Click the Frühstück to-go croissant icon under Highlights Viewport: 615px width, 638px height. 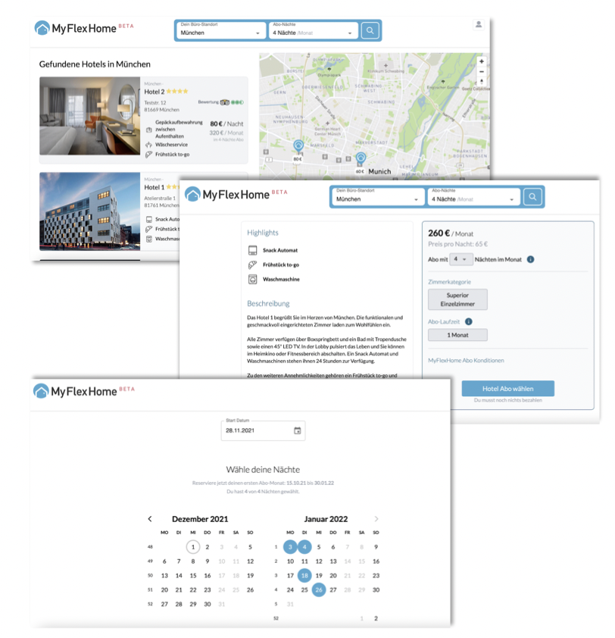pyautogui.click(x=253, y=265)
